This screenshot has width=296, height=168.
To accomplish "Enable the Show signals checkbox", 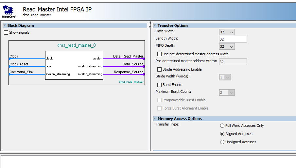I will coord(6,32).
